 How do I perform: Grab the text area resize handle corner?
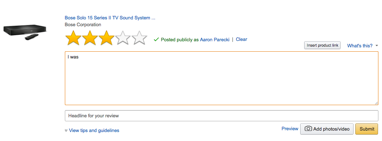coord(376,103)
